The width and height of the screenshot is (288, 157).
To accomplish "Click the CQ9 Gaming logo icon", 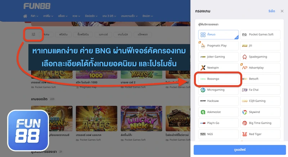I will (x=245, y=101).
